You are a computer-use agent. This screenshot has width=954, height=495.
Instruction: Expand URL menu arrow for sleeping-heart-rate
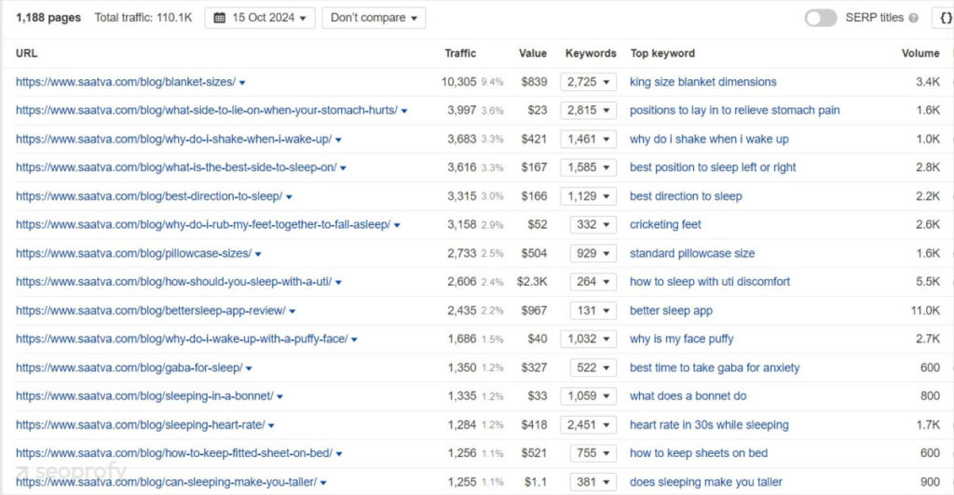[x=271, y=426]
